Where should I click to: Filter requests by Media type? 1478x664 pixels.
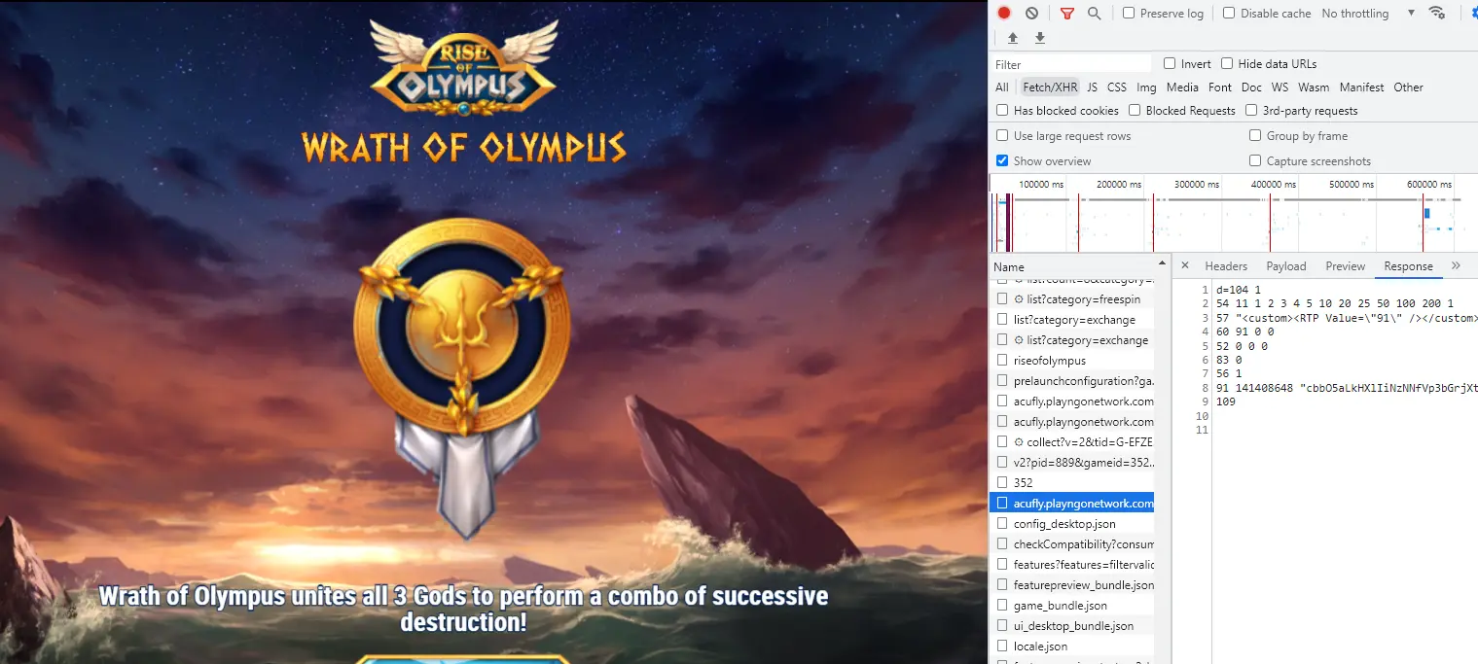(1182, 87)
